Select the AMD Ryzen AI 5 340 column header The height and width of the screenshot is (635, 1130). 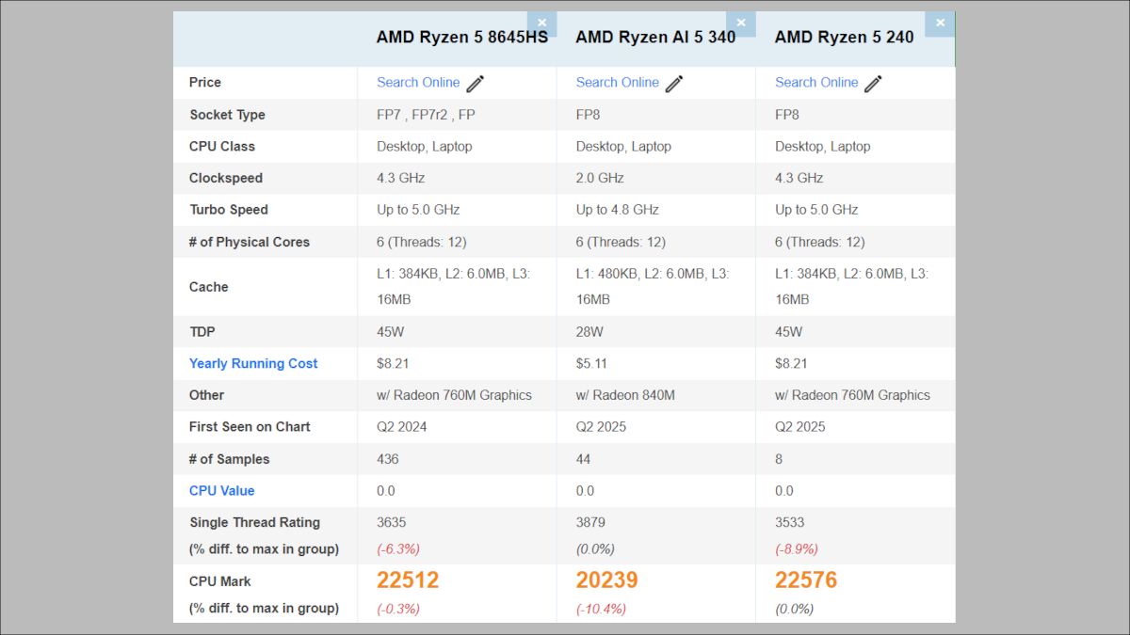tap(655, 38)
